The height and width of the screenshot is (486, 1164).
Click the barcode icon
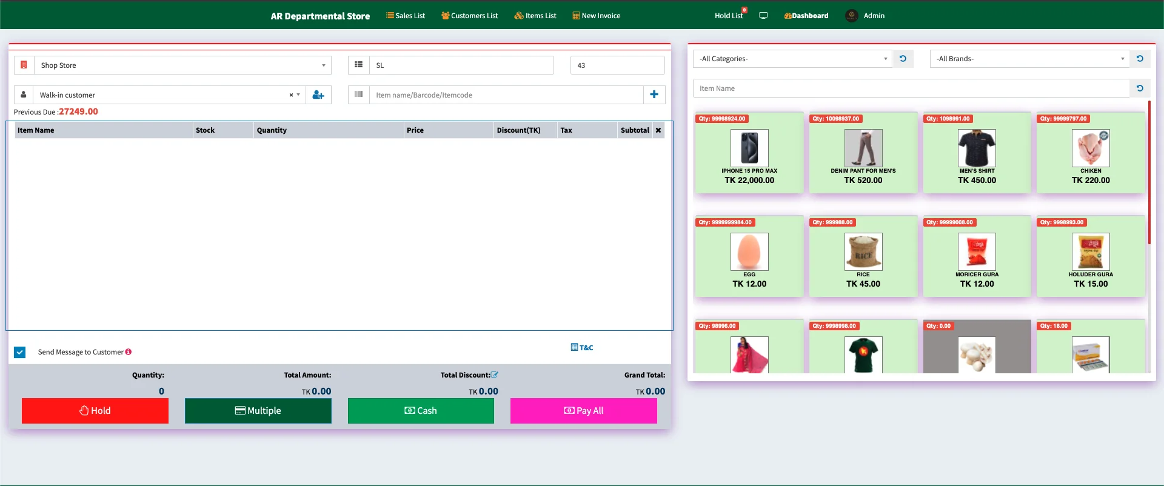pyautogui.click(x=358, y=95)
